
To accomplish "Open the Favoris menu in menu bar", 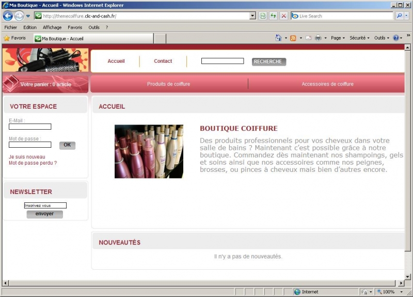I will pyautogui.click(x=75, y=27).
